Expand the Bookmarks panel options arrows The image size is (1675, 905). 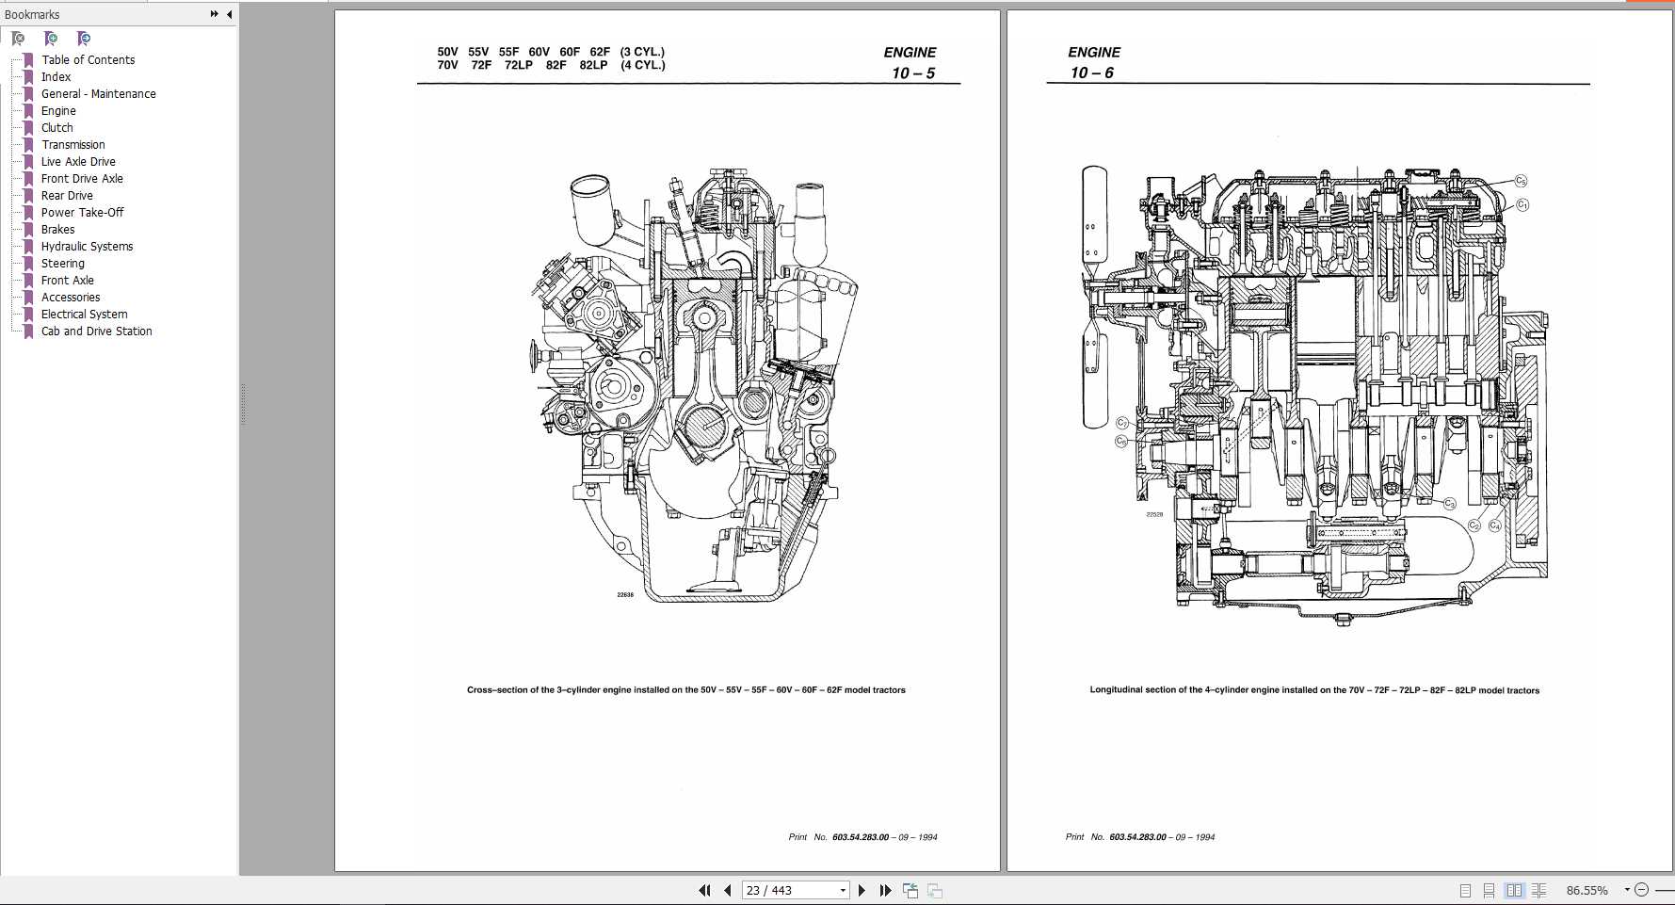[x=214, y=14]
